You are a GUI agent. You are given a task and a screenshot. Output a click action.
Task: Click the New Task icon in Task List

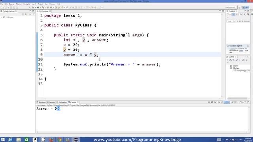click(x=228, y=15)
